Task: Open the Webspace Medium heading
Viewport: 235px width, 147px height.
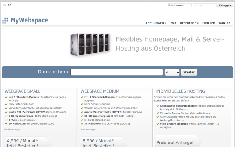Action: click(100, 91)
